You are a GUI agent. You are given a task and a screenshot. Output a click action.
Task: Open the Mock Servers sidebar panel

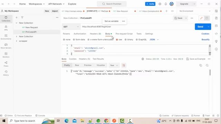click(6, 46)
